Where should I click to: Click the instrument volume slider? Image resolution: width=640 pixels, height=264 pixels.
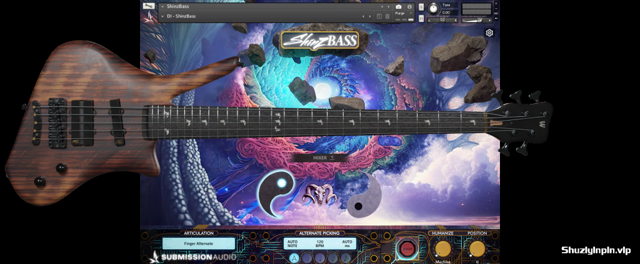click(477, 20)
